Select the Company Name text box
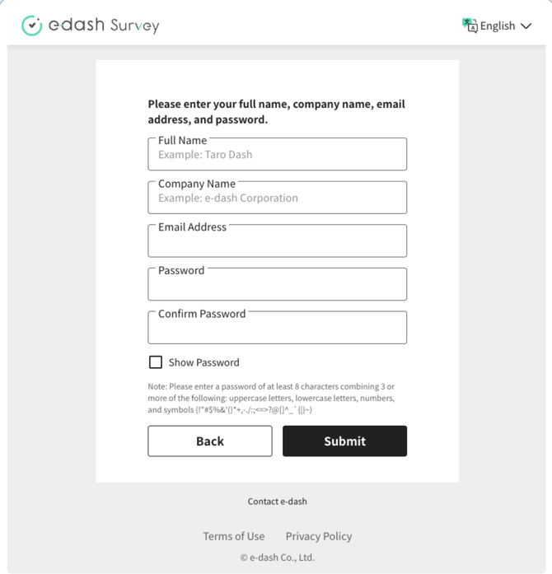 [277, 198]
